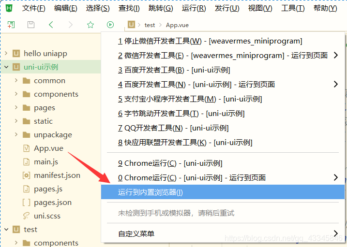Click the common folder icon
This screenshot has width=347, height=247.
[x=26, y=81]
